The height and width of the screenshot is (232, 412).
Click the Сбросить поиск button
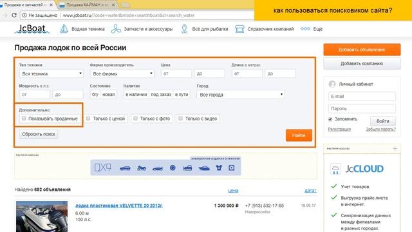(x=39, y=134)
